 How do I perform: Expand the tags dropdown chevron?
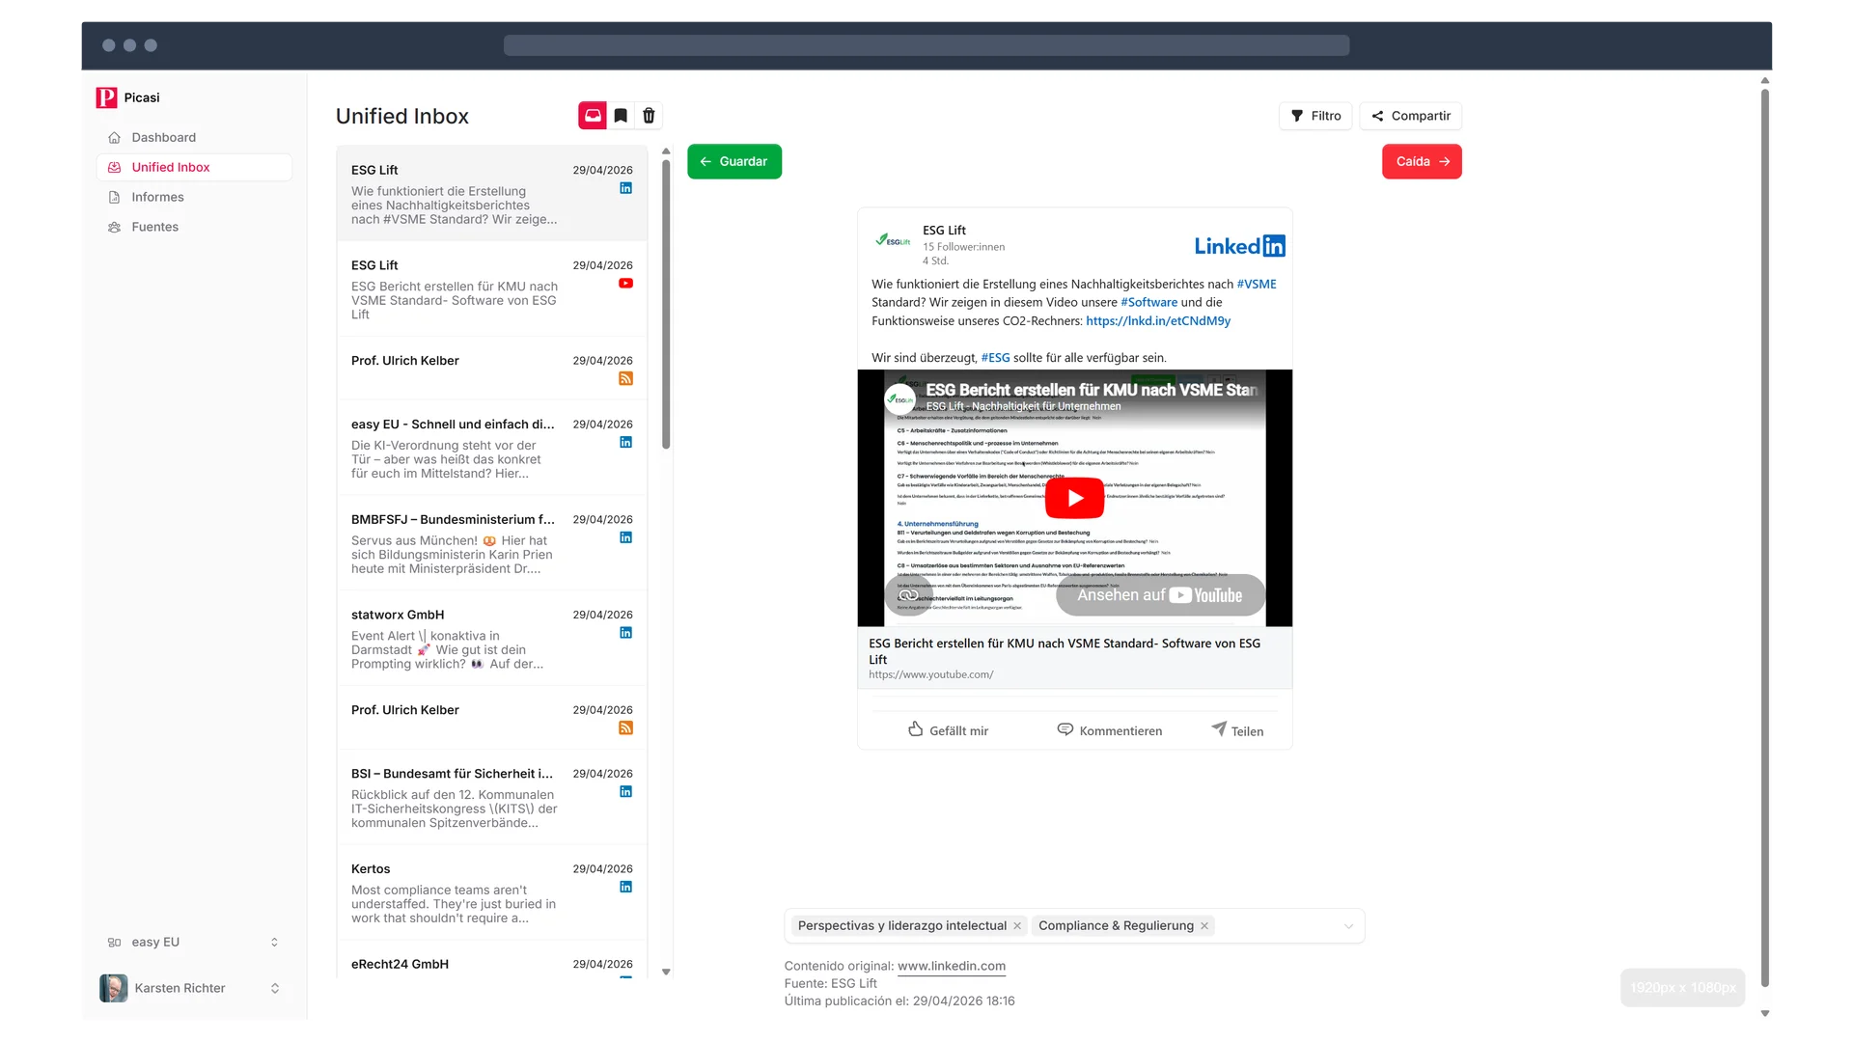click(1348, 926)
